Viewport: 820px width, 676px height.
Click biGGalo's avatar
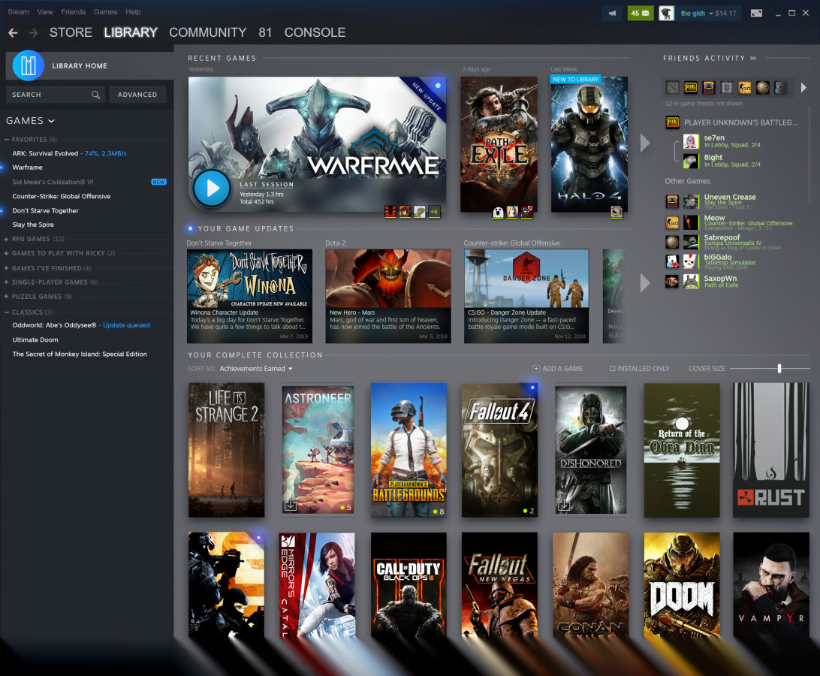pos(691,261)
